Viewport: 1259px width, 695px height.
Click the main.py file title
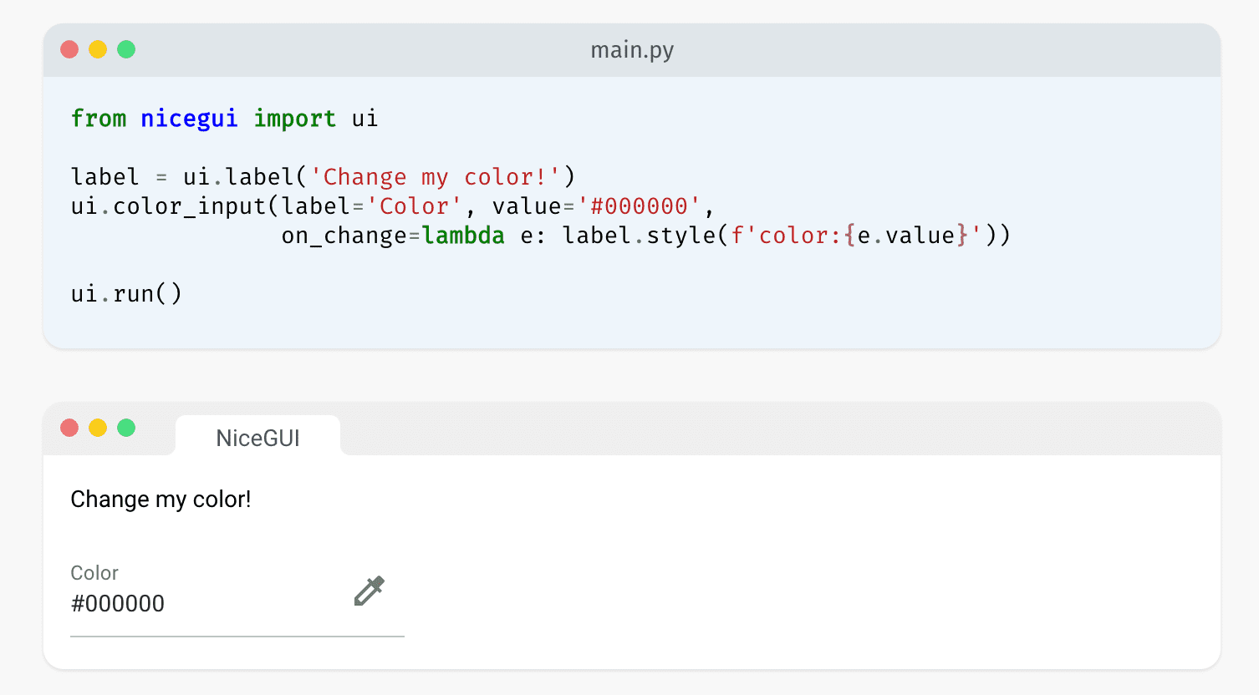pos(632,50)
